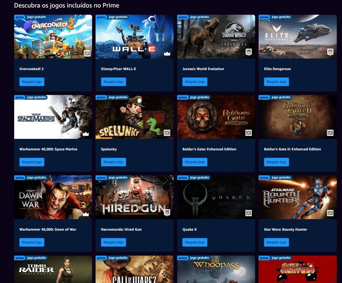The image size is (342, 283).
Task: Click the GOG icon on Overcooked! 2 artwork
Action: coord(87,53)
